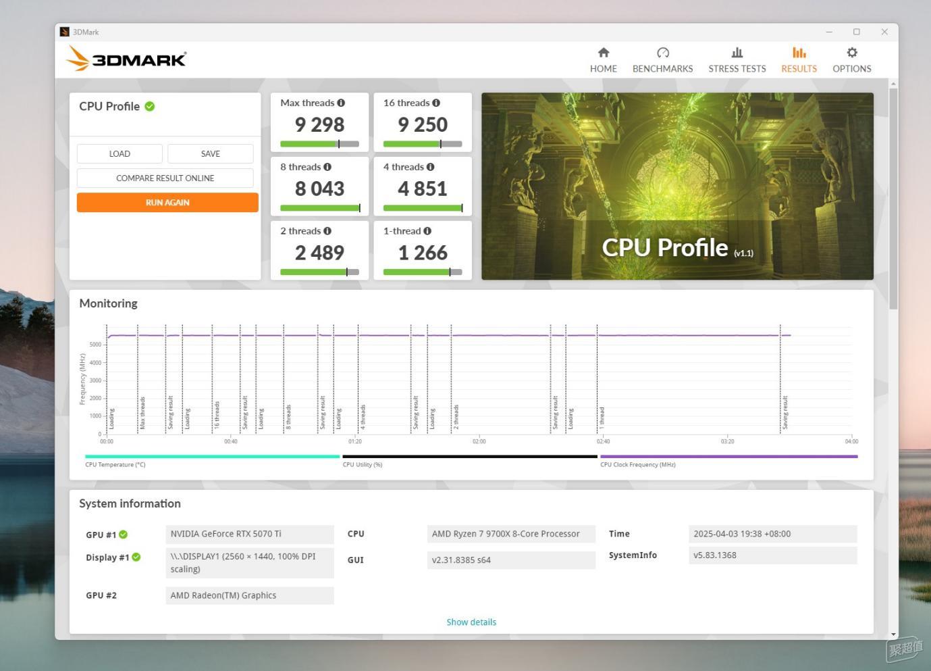Screen dimensions: 931x671
Task: Click the Max threads score bar
Action: coord(319,144)
